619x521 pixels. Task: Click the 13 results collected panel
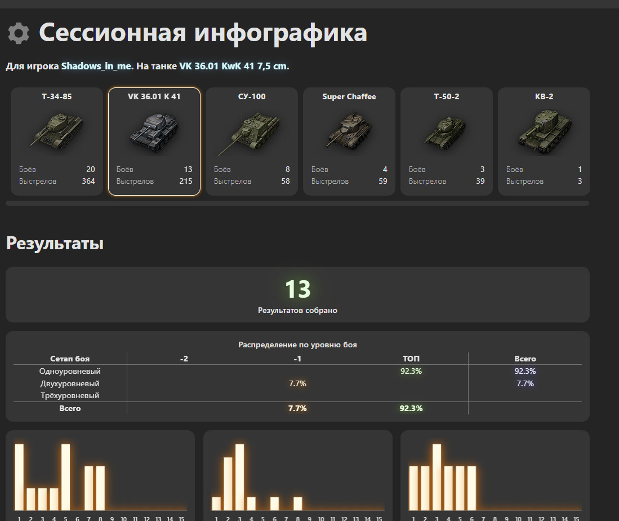(x=297, y=294)
